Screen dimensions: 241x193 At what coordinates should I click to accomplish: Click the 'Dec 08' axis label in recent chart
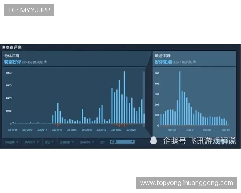click(x=207, y=130)
